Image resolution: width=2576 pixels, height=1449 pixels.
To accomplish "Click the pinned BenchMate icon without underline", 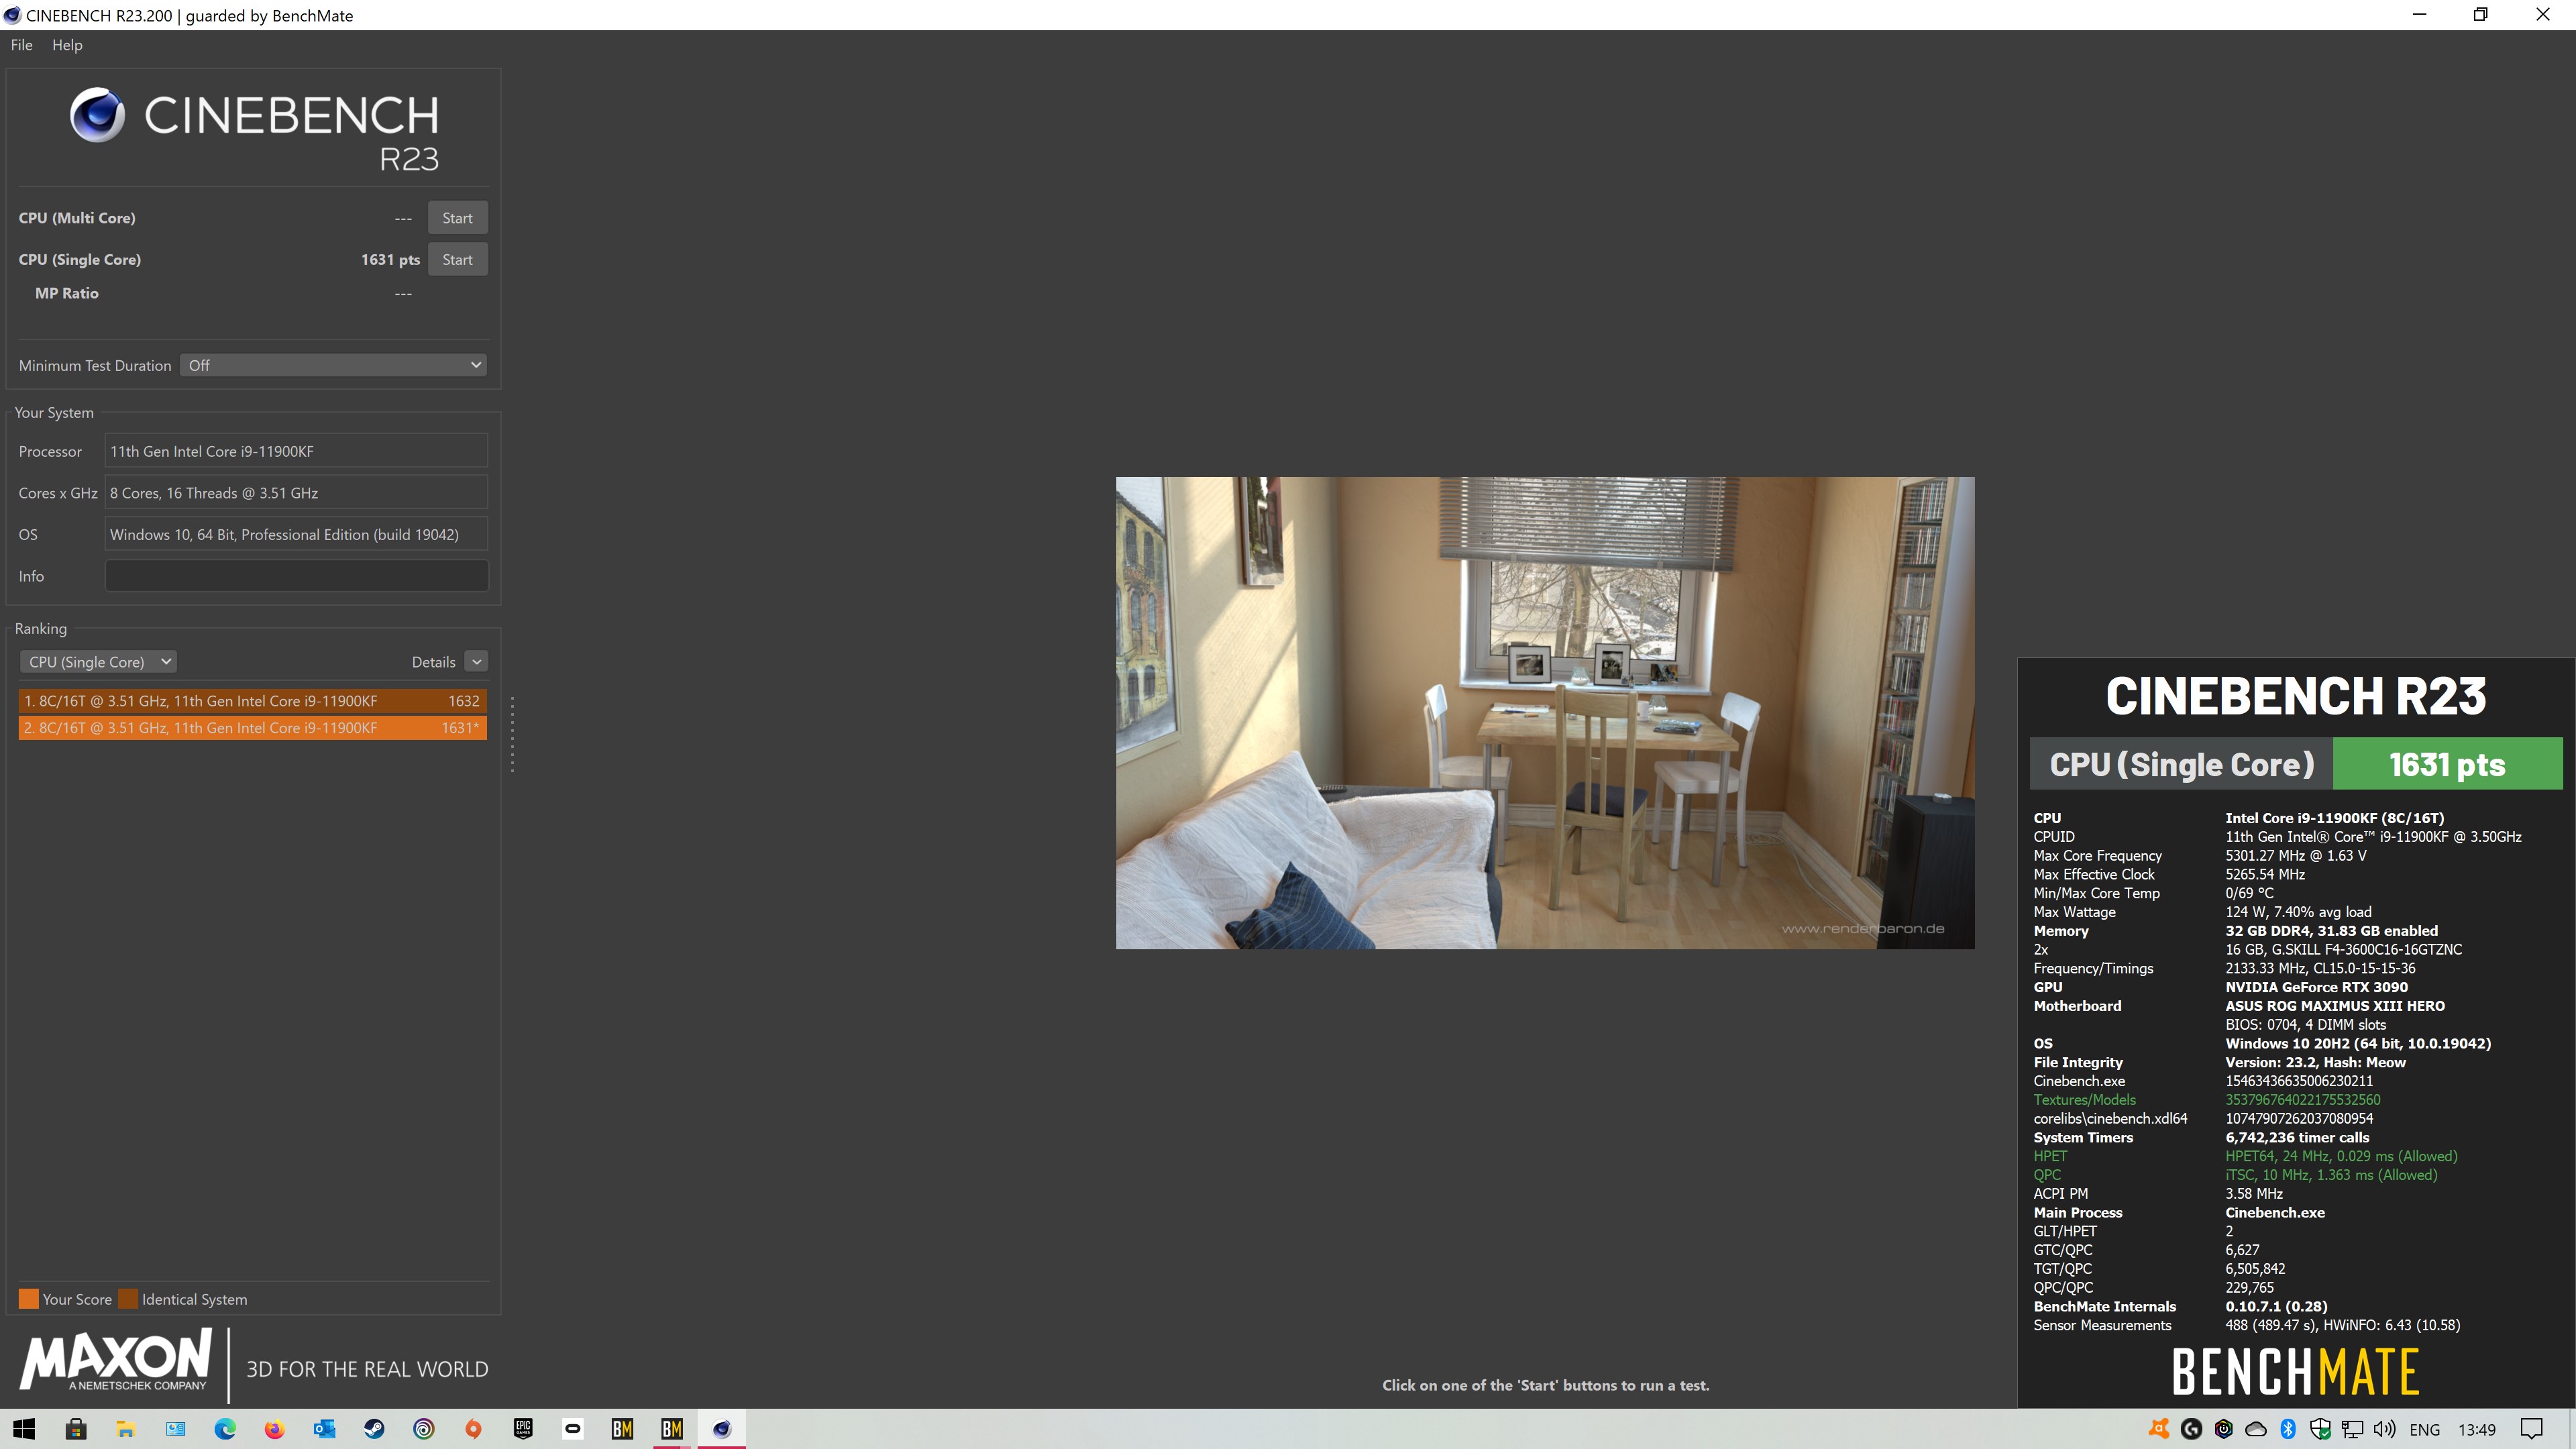I will pos(622,1429).
